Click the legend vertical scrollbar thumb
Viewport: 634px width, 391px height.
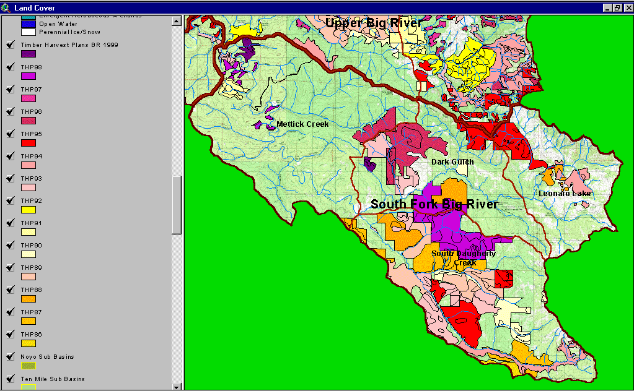176,205
